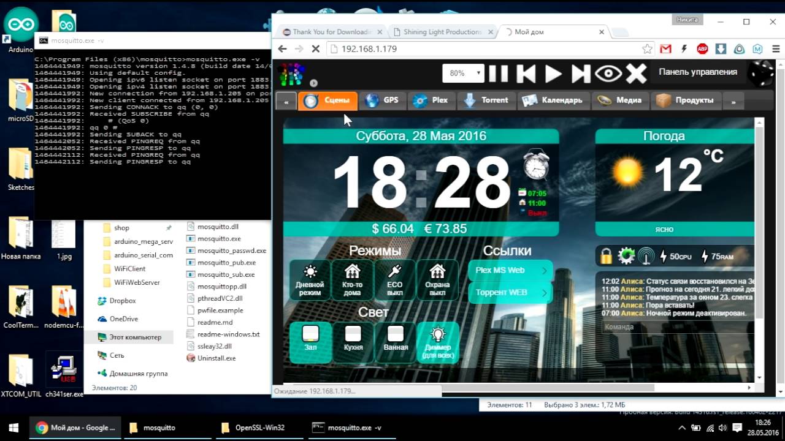This screenshot has height=441, width=785.
Task: Toggle Кто-то дома mode
Action: [x=352, y=280]
